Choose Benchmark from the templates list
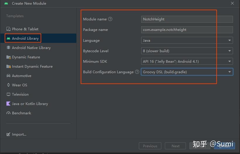Viewport: 240px width, 154px height. [x=21, y=113]
